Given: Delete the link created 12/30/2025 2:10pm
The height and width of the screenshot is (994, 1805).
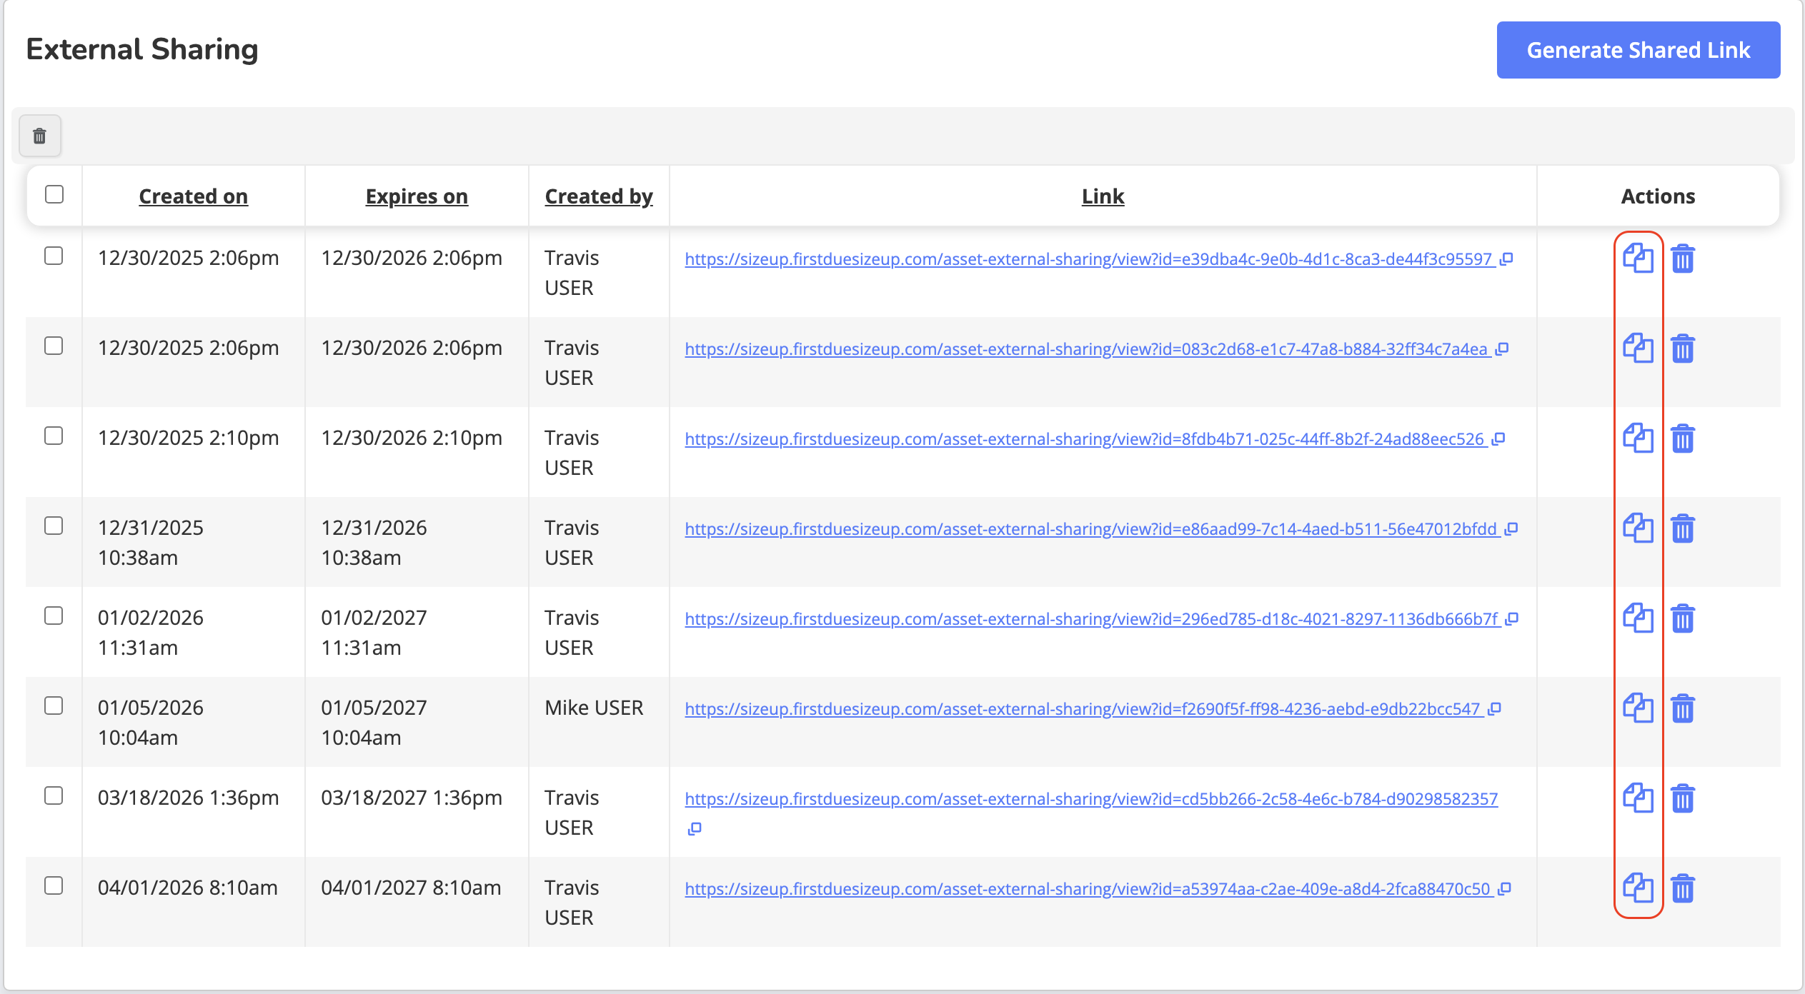Looking at the screenshot, I should pyautogui.click(x=1683, y=438).
